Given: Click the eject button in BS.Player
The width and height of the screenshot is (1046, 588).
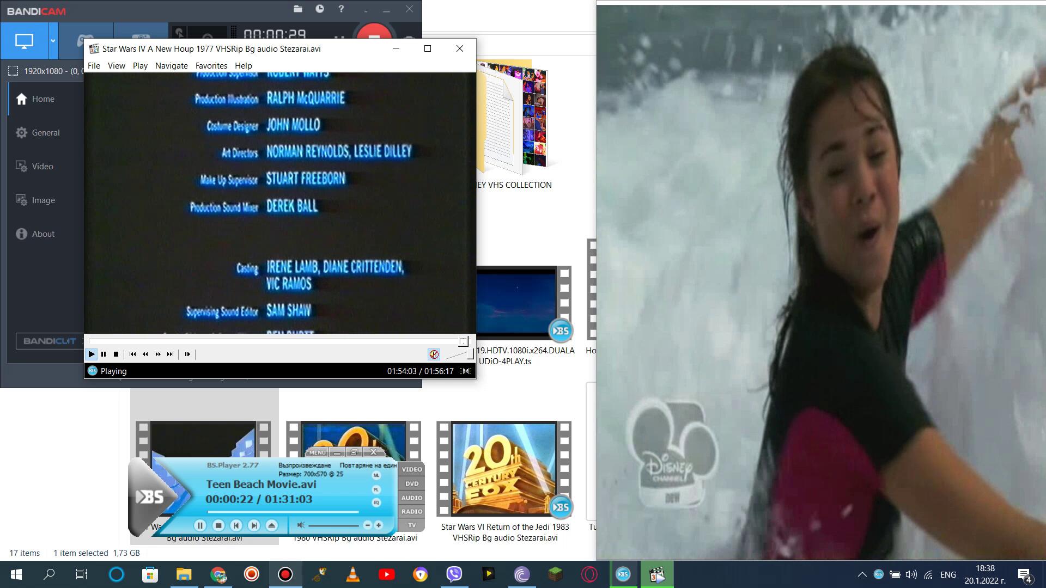Looking at the screenshot, I should [271, 525].
